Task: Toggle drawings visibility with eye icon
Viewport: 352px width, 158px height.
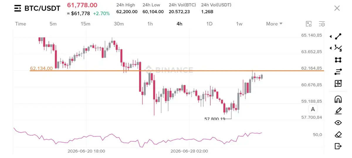Action: 338,123
